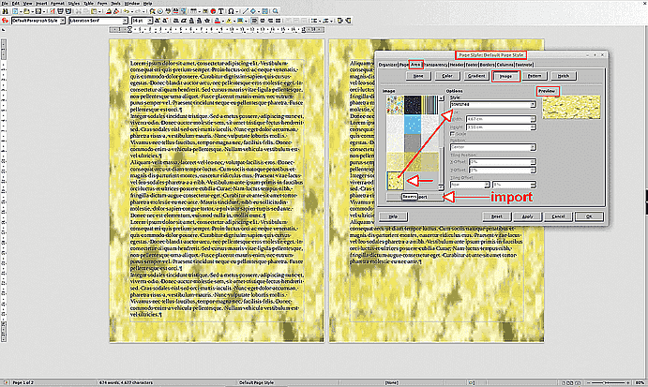The image size is (648, 387).
Task: Open the Insert menu
Action: coord(41,4)
